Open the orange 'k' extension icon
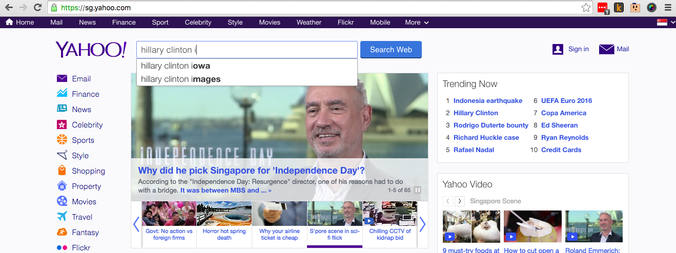The image size is (676, 253). pyautogui.click(x=619, y=8)
